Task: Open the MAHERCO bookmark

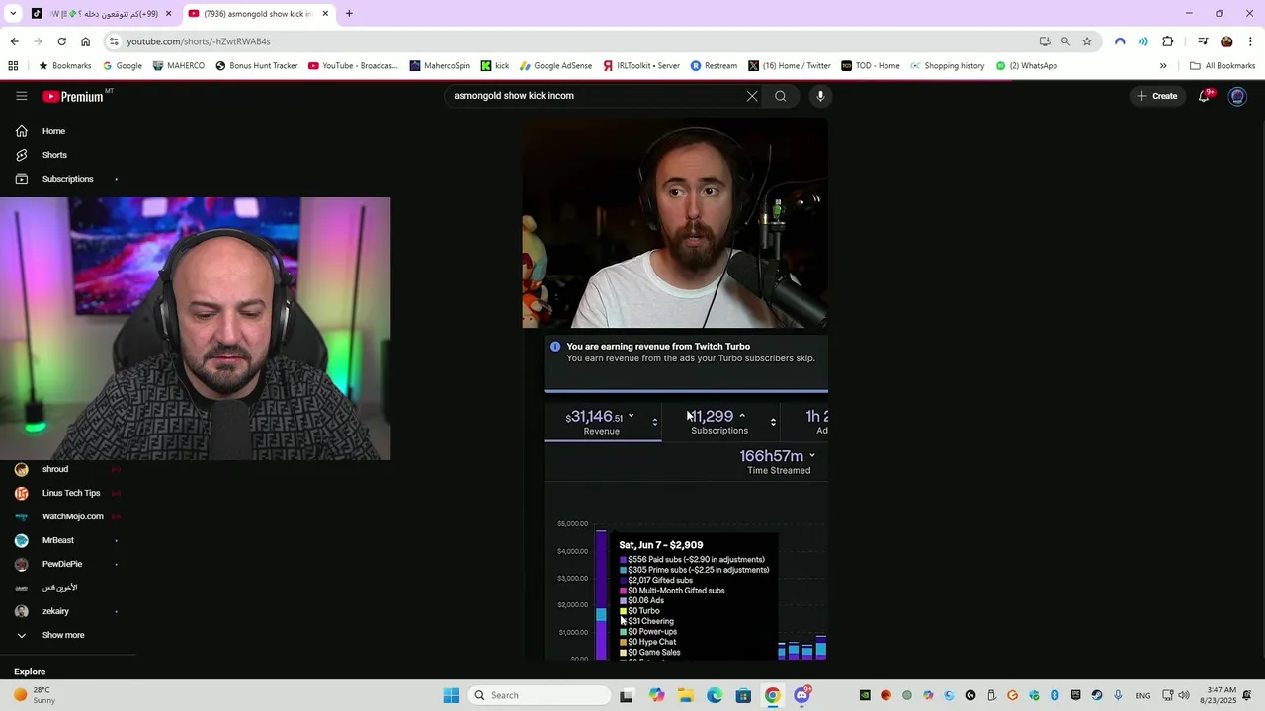Action: point(179,66)
